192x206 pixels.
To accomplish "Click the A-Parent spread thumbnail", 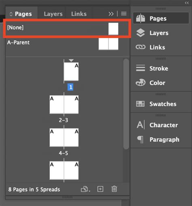I will [x=109, y=44].
